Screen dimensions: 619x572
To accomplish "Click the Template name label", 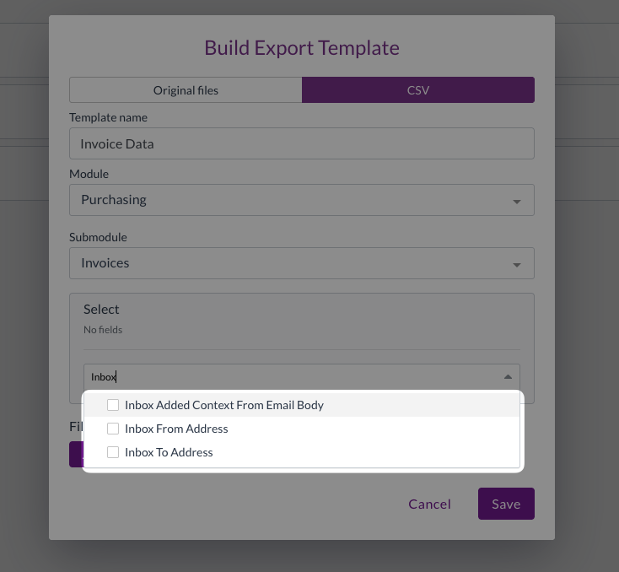I will 108,117.
